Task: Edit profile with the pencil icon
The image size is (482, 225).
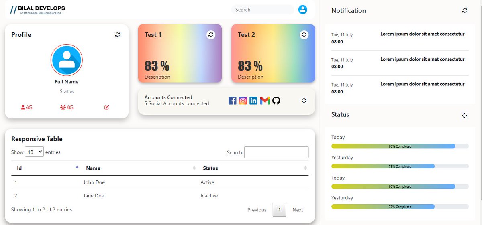Action: point(107,107)
